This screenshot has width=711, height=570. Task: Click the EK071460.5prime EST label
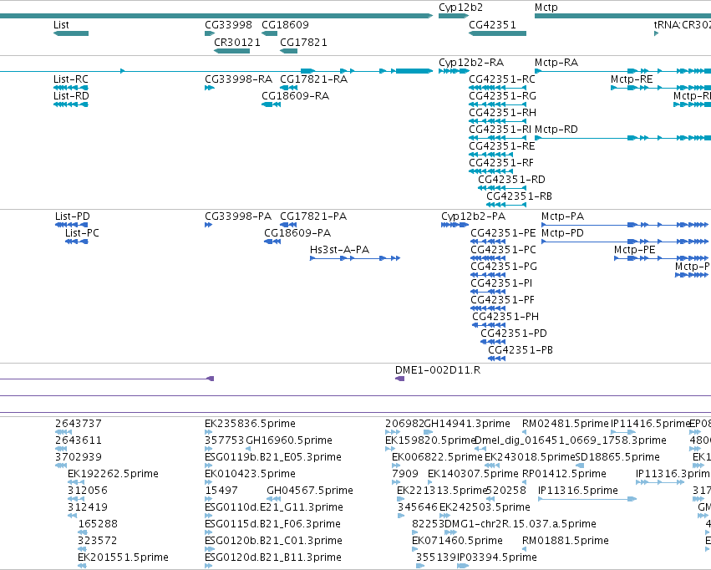coord(457,541)
